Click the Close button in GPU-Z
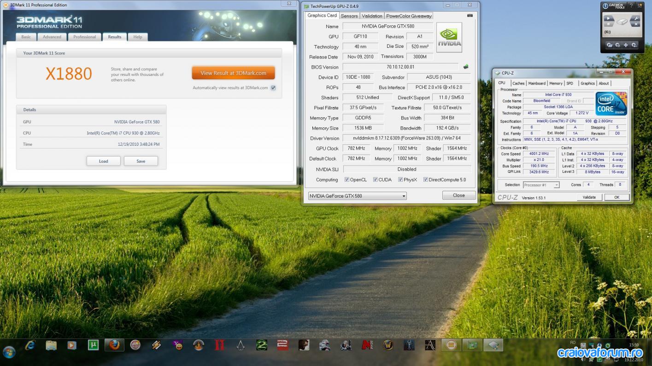 pyautogui.click(x=459, y=195)
